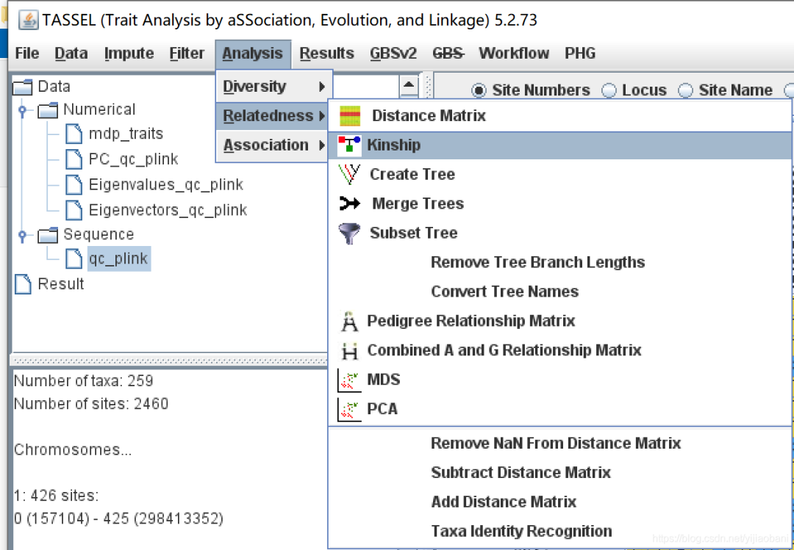Image resolution: width=794 pixels, height=550 pixels.
Task: Open the File menu
Action: 27,53
